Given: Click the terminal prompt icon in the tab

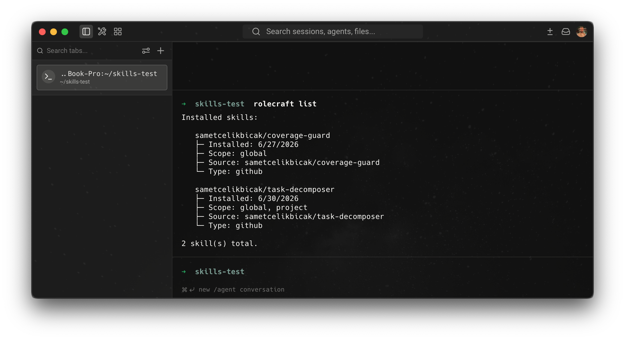Looking at the screenshot, I should (x=48, y=77).
